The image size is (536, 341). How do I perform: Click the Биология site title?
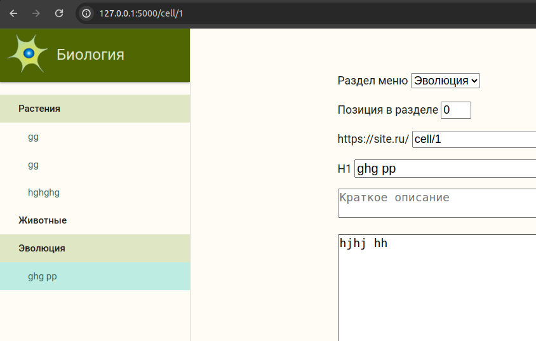90,55
